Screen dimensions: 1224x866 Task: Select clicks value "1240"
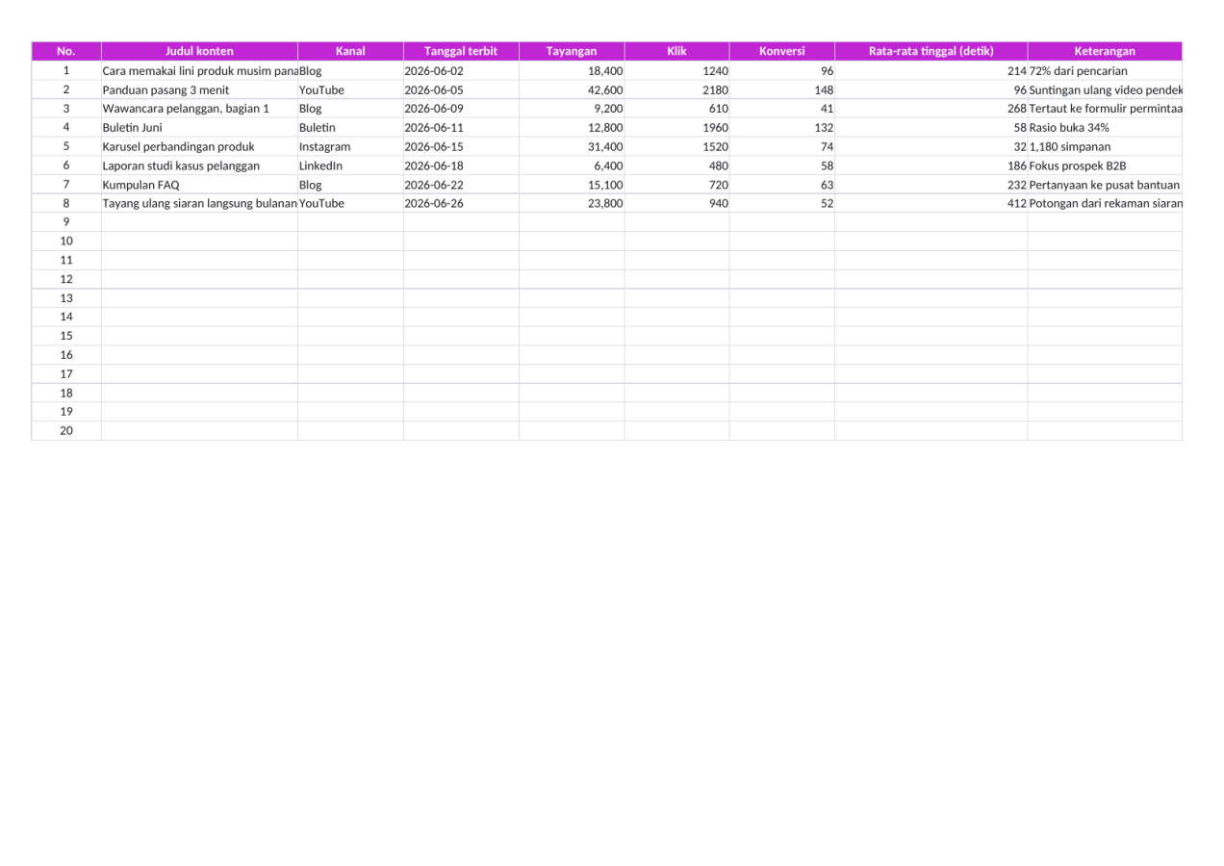(x=676, y=70)
